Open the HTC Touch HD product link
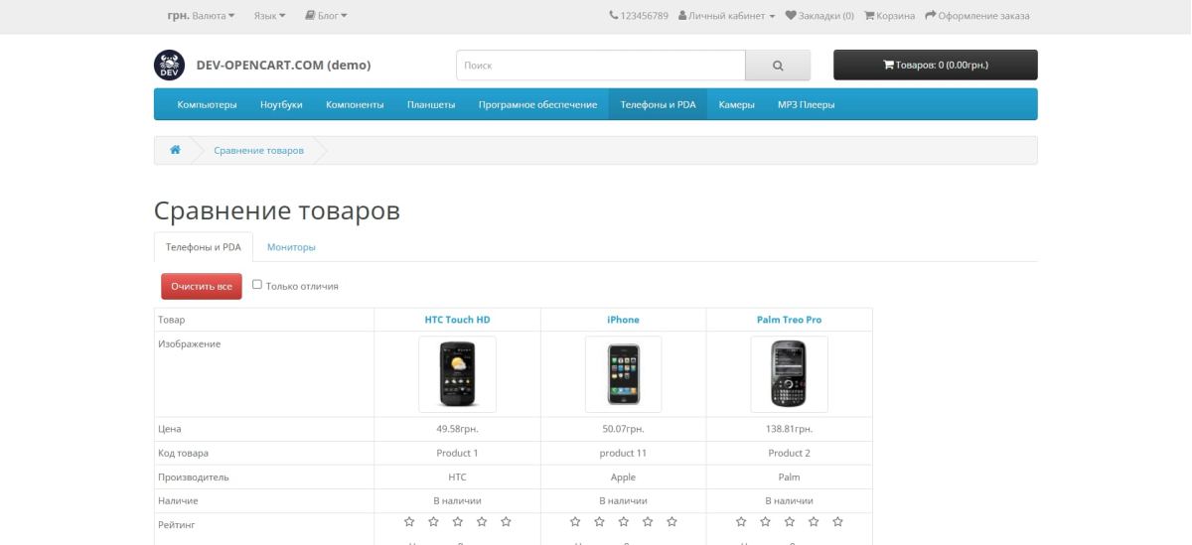 tap(458, 320)
